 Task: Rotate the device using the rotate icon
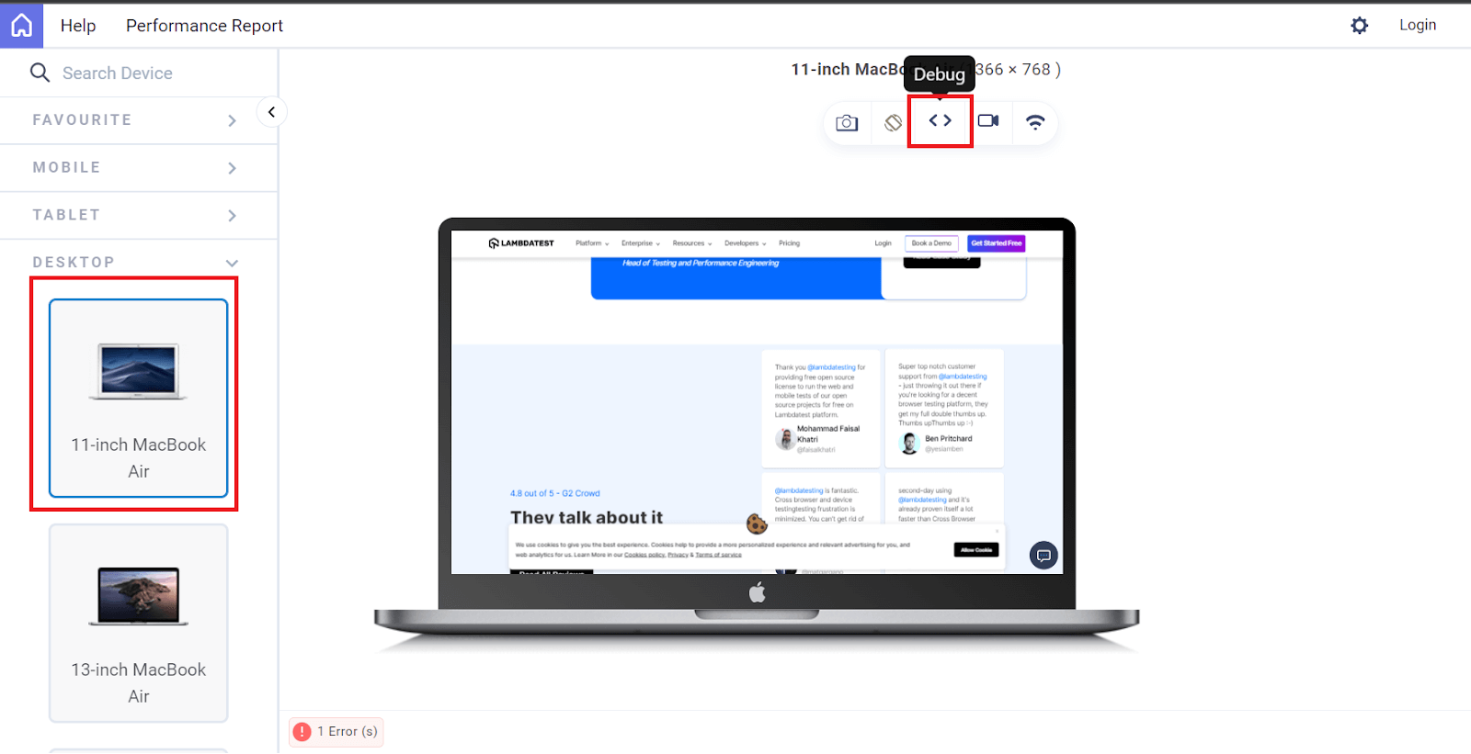(x=893, y=122)
